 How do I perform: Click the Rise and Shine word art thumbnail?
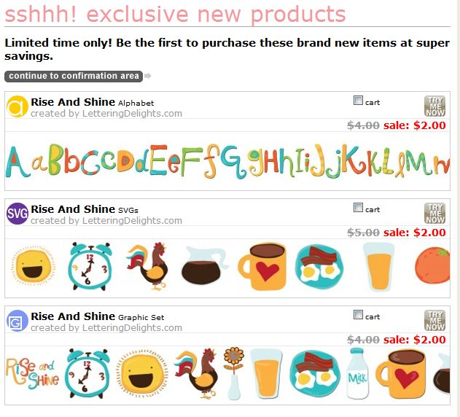coord(32,373)
